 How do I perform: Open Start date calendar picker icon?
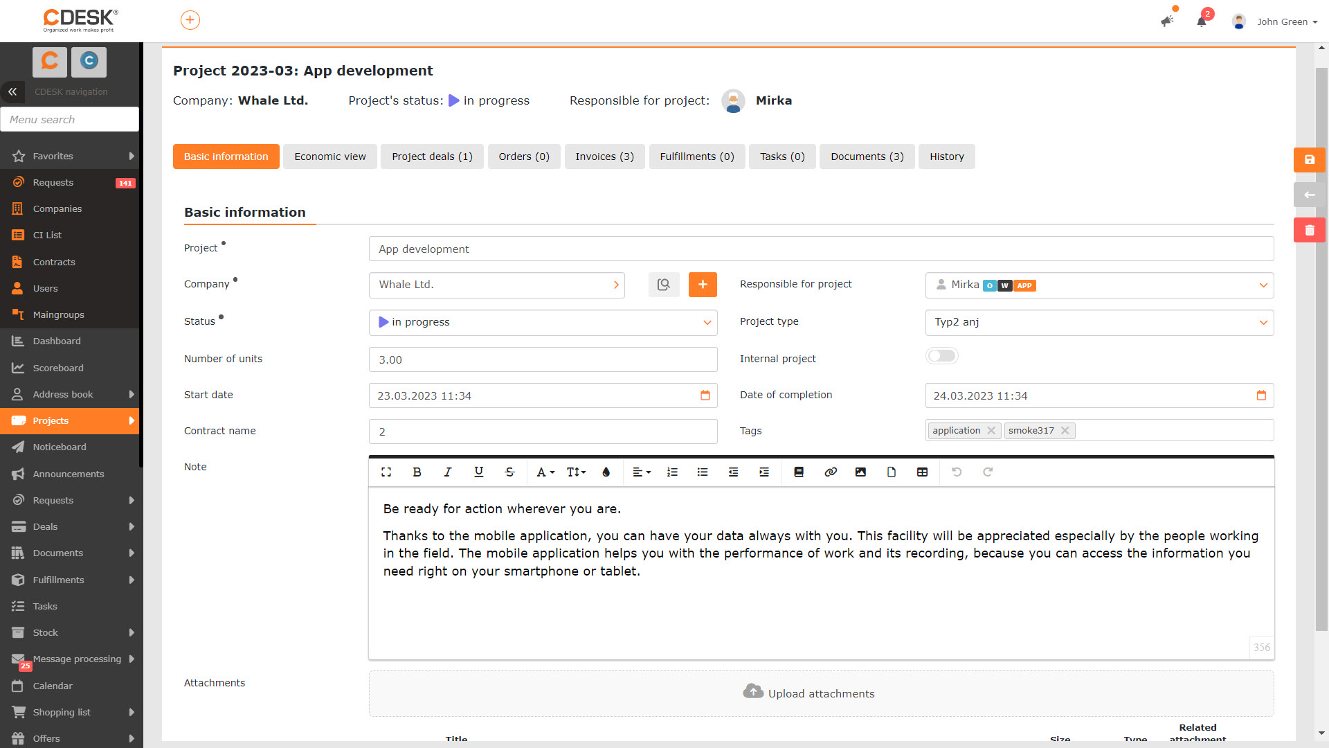coord(705,395)
